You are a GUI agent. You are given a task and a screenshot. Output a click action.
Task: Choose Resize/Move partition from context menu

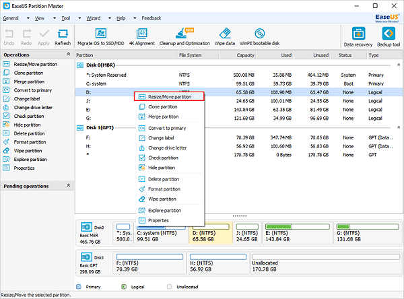(x=169, y=97)
